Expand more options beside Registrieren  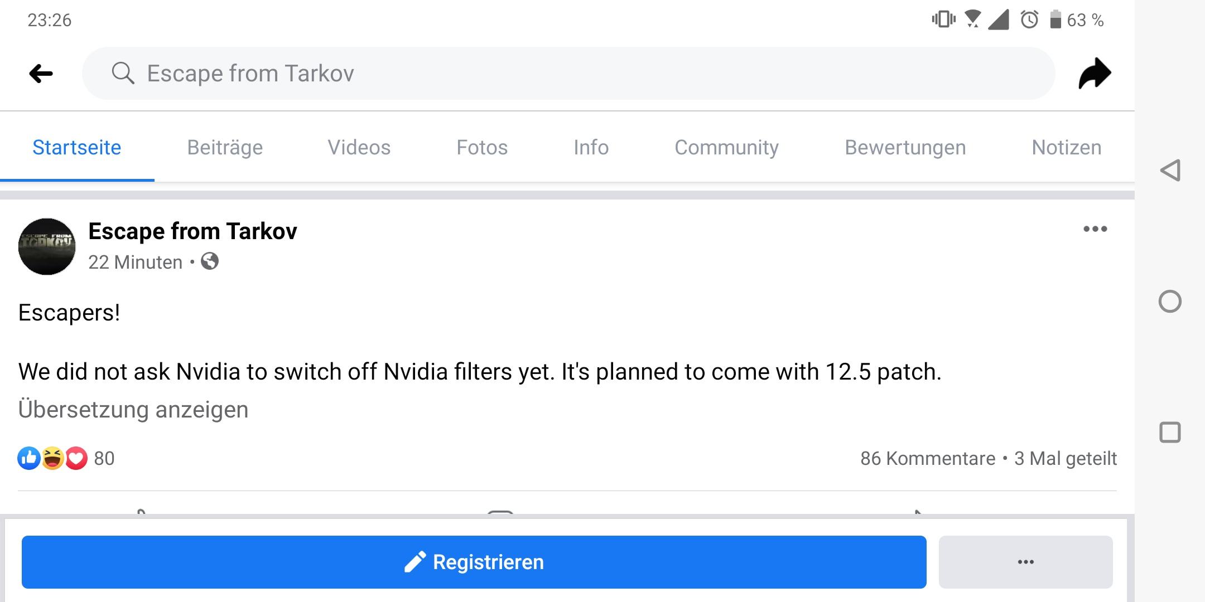(1025, 562)
